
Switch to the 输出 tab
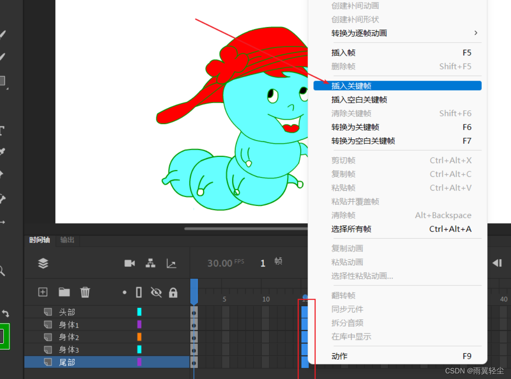(x=67, y=240)
